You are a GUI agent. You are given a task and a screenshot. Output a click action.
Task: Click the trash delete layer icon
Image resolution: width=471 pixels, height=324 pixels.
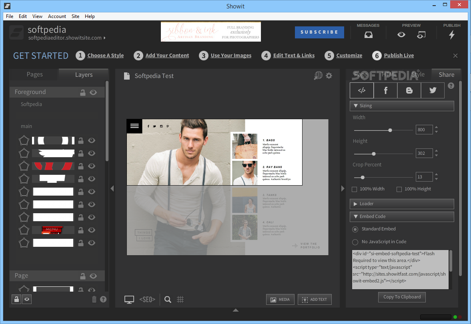tap(94, 299)
